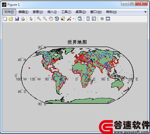Click the 世界地图 map title
This screenshot has height=134, width=150.
pos(77,42)
